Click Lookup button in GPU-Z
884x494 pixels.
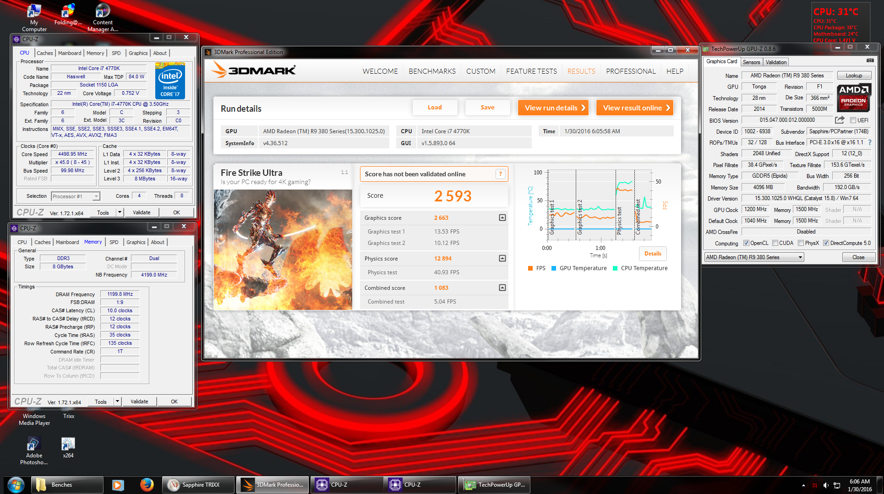(854, 76)
